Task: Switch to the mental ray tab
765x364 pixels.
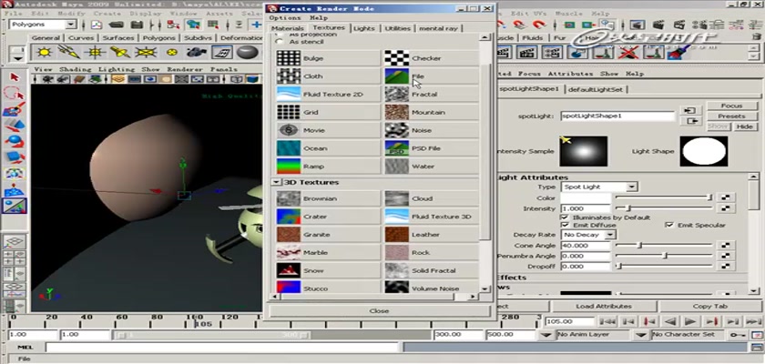Action: 438,28
